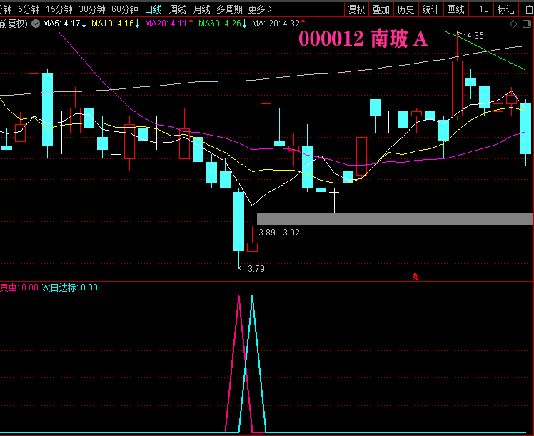This screenshot has width=534, height=436.
Task: Click the 灵虫: 0.00 indicator label
Action: [x=19, y=288]
